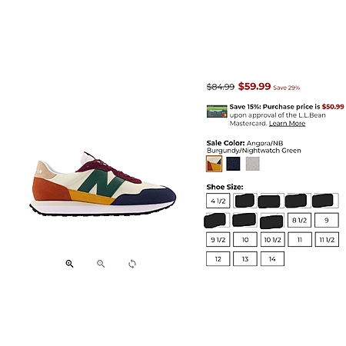Click the zoom out magnifier icon
Image resolution: width=346 pixels, height=346 pixels.
pos(101,264)
